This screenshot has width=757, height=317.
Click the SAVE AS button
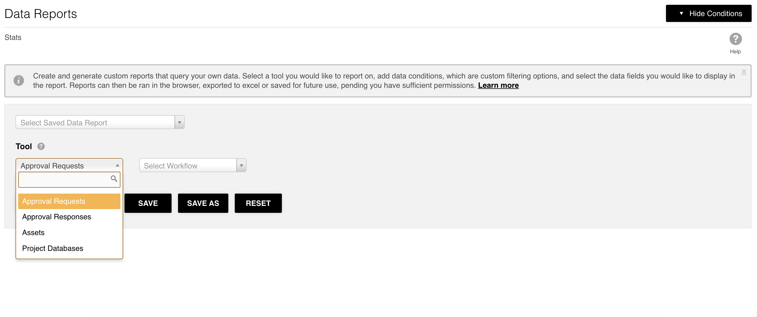[x=203, y=203]
